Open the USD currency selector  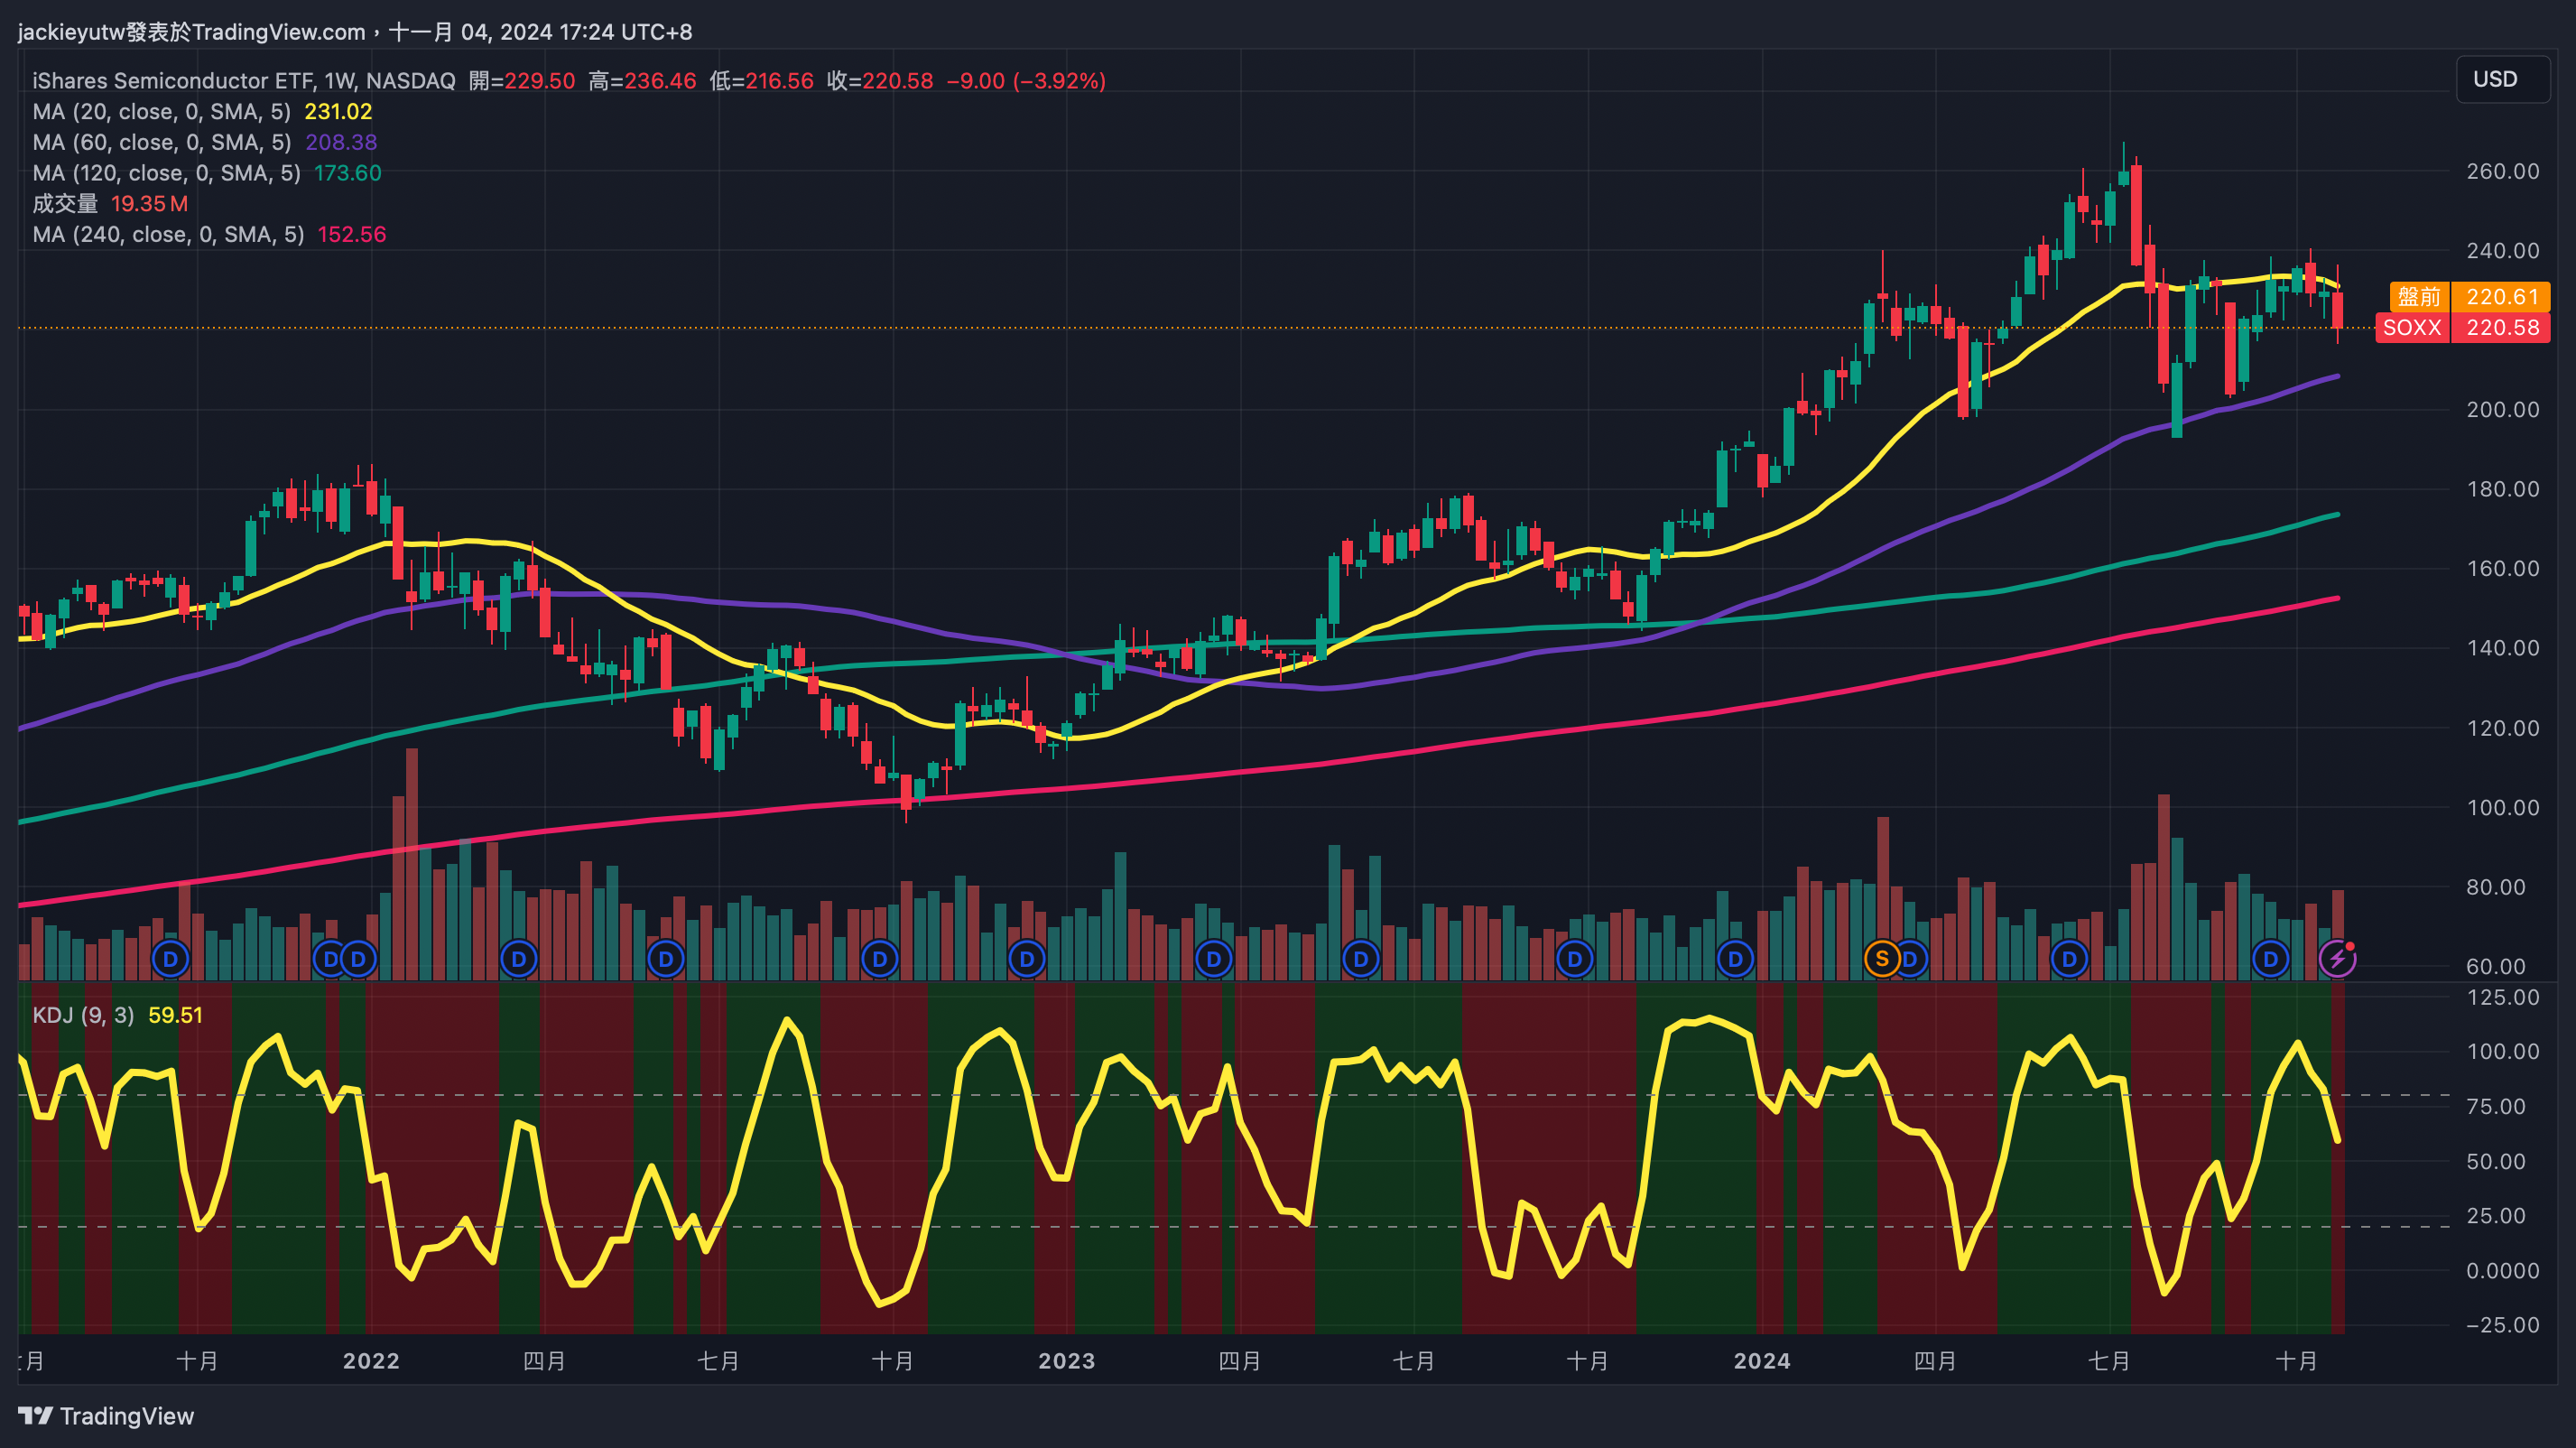point(2502,79)
